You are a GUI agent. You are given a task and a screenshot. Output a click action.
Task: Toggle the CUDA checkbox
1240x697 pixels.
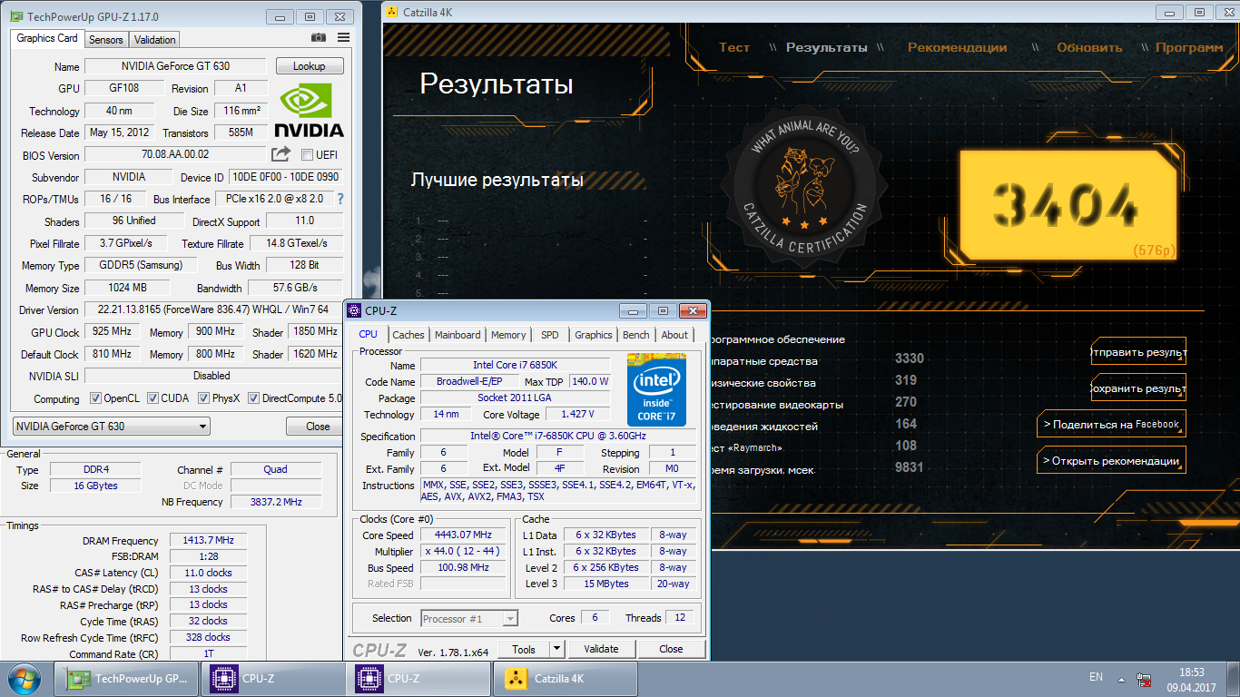[x=153, y=398]
